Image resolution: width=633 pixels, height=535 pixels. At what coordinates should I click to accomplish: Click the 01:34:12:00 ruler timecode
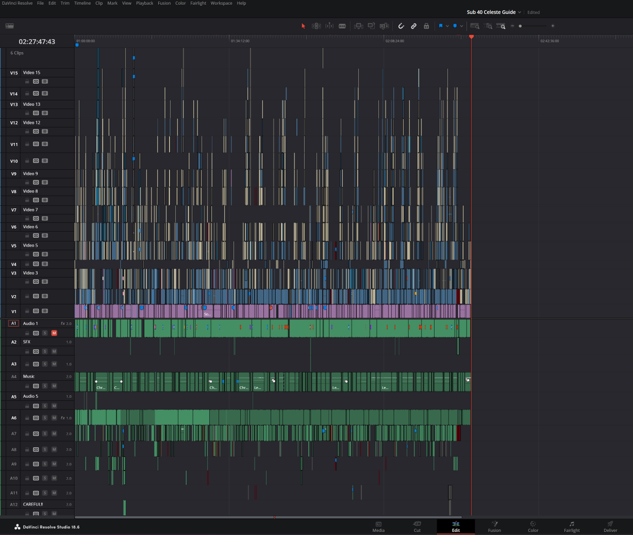click(240, 41)
